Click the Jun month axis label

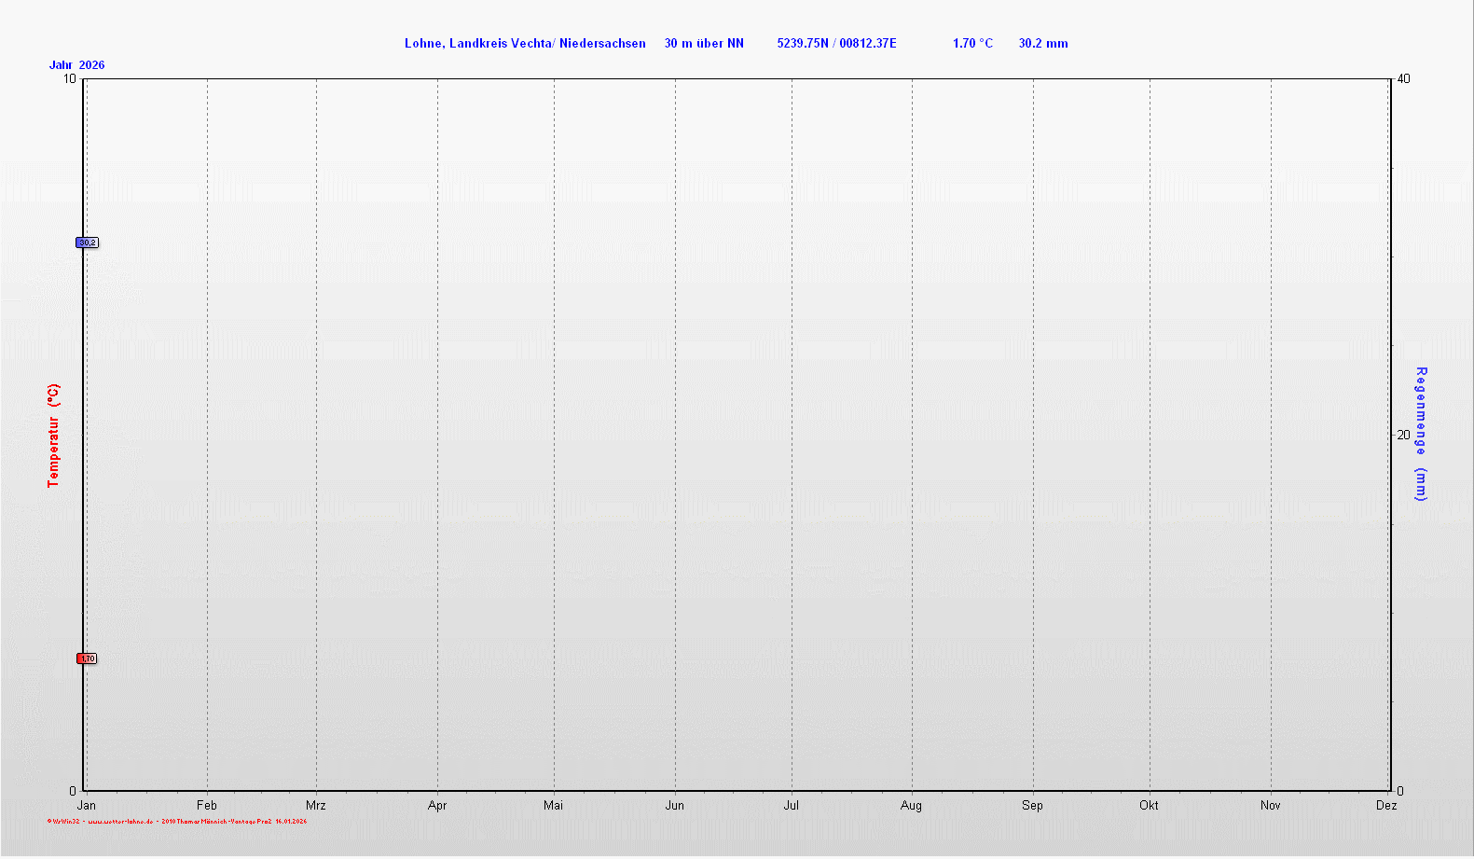pos(675,805)
